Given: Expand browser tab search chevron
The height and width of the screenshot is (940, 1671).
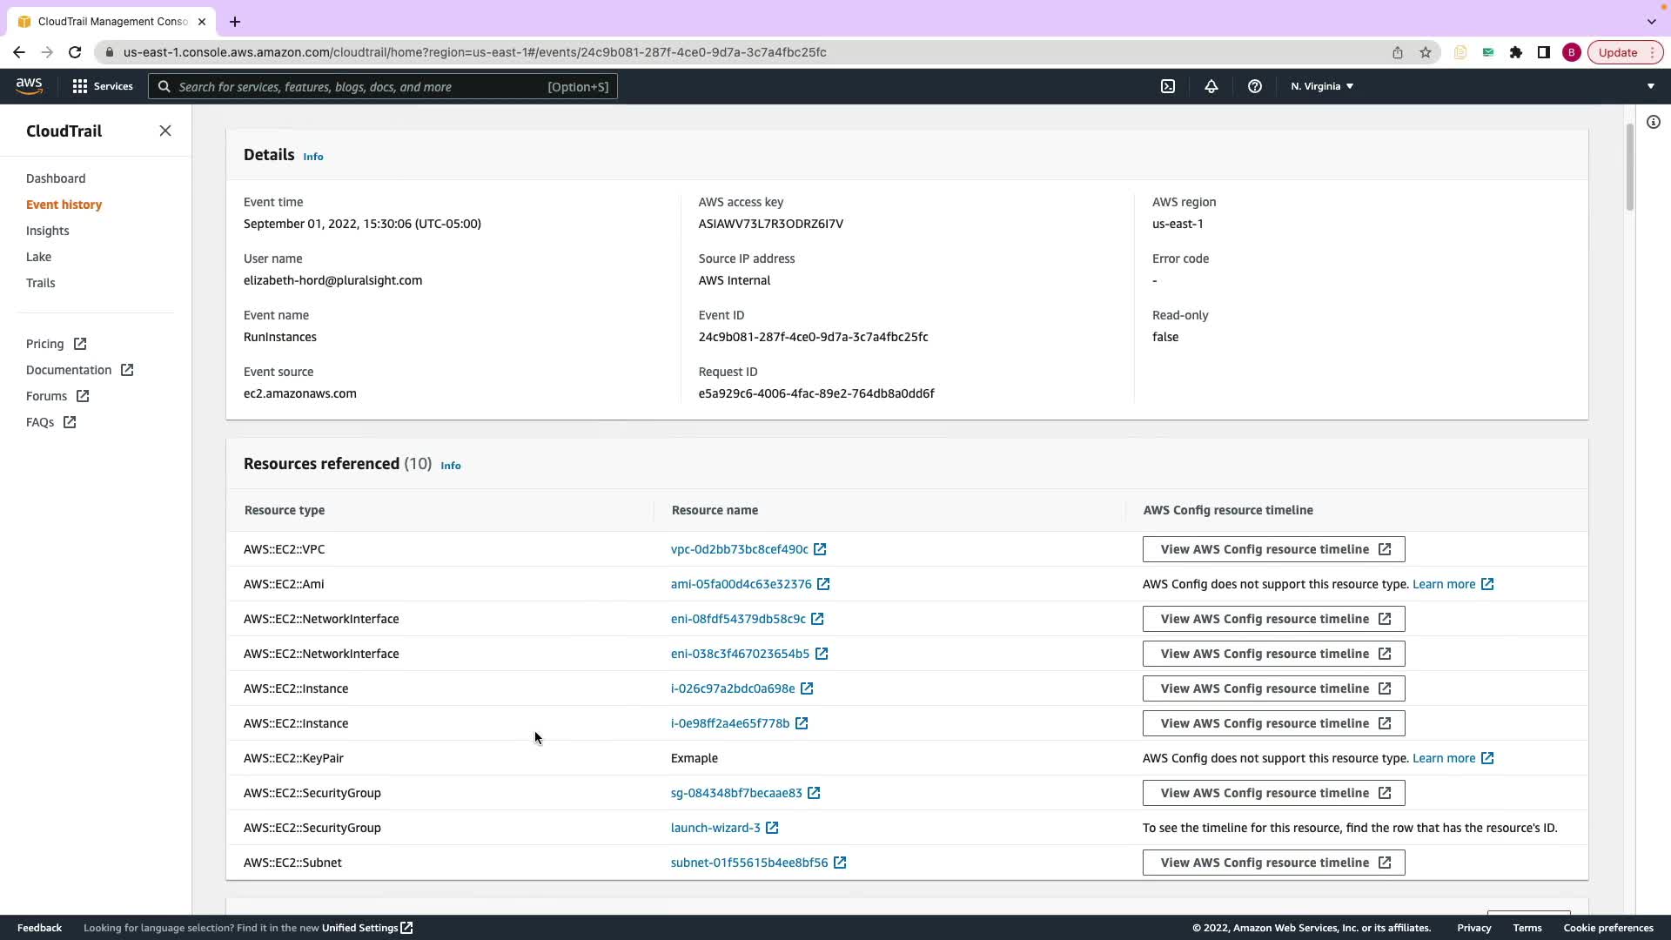Looking at the screenshot, I should point(1651,21).
